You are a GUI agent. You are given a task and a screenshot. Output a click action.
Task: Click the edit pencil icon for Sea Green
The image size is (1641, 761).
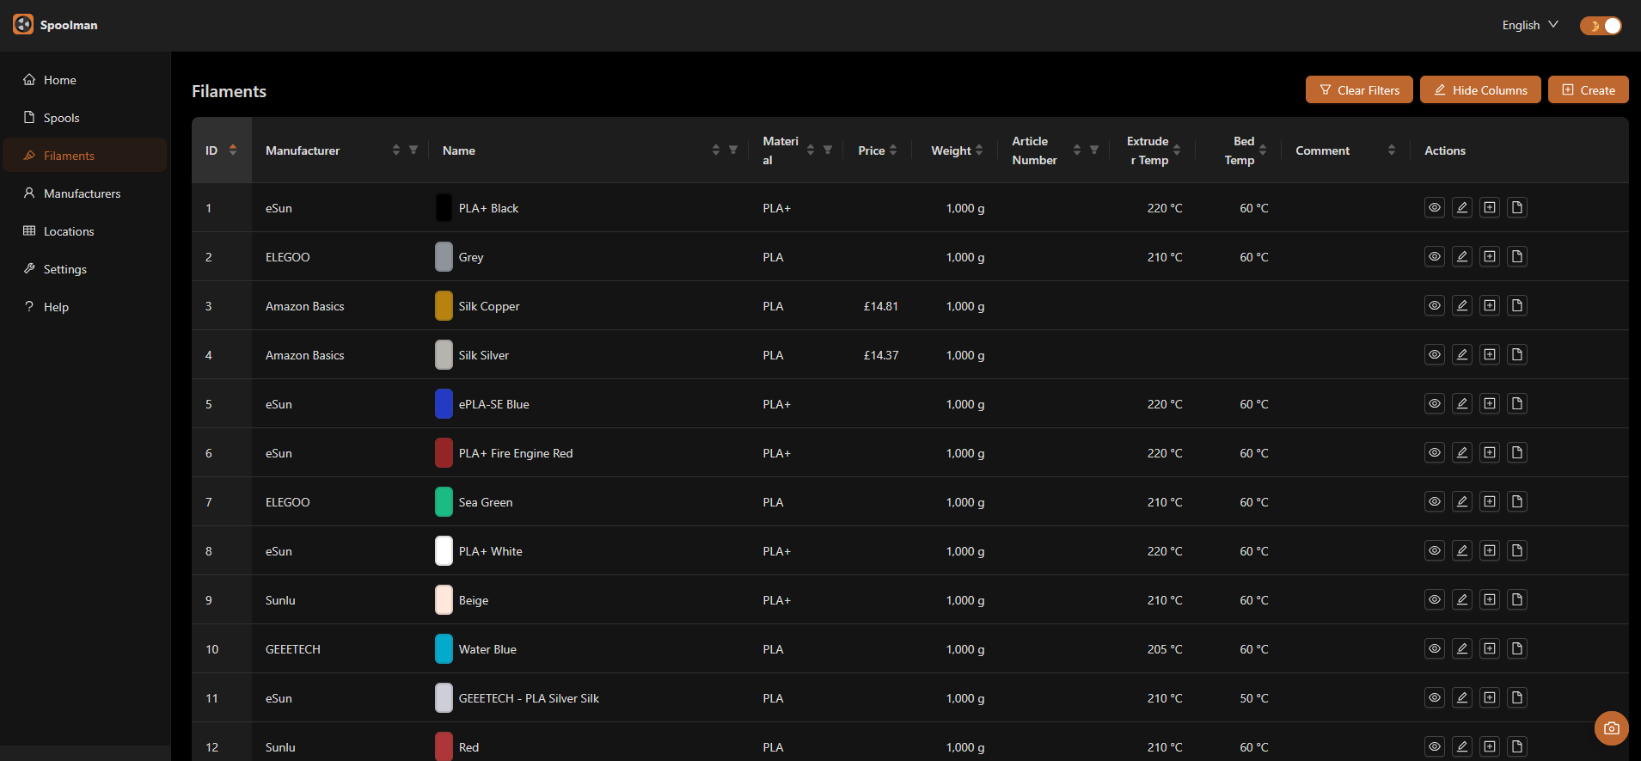click(x=1461, y=501)
